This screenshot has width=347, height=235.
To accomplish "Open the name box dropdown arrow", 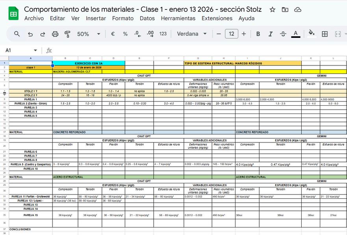I will 35,50.
